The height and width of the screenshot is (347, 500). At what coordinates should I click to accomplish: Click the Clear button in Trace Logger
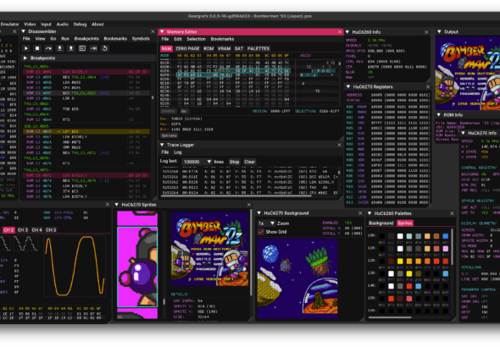click(249, 162)
